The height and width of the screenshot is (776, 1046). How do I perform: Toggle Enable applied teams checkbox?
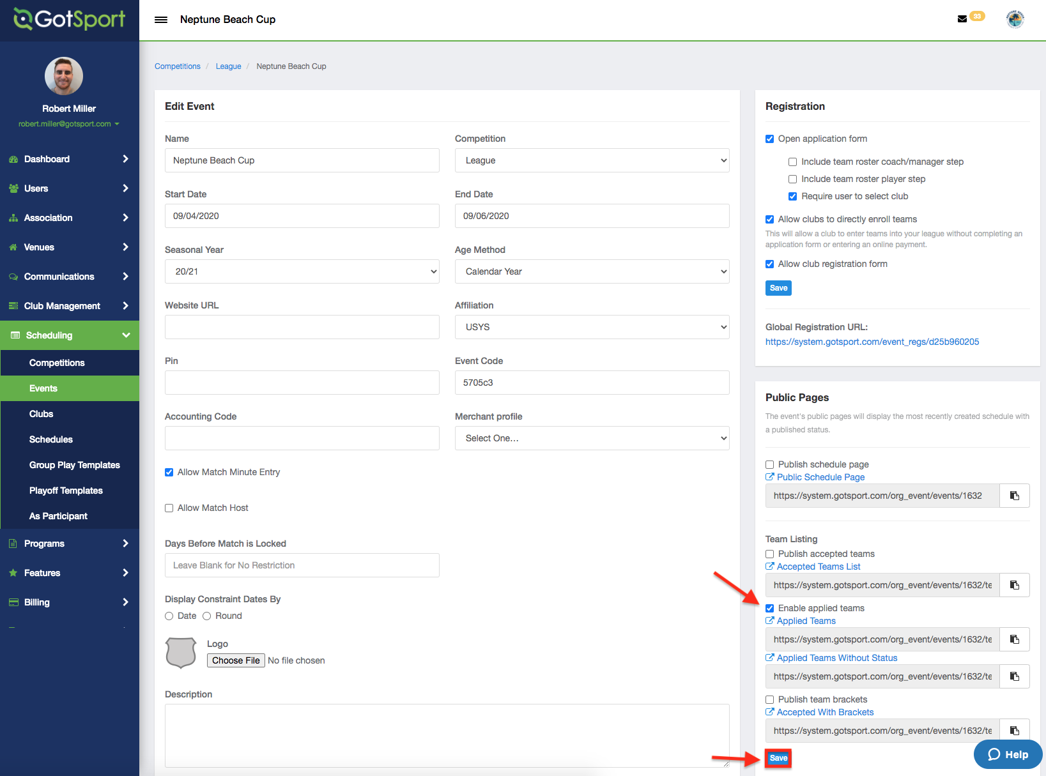(x=770, y=609)
